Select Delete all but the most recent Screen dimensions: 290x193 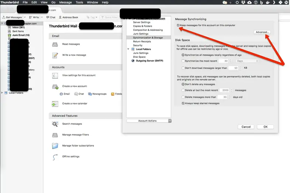(x=183, y=90)
